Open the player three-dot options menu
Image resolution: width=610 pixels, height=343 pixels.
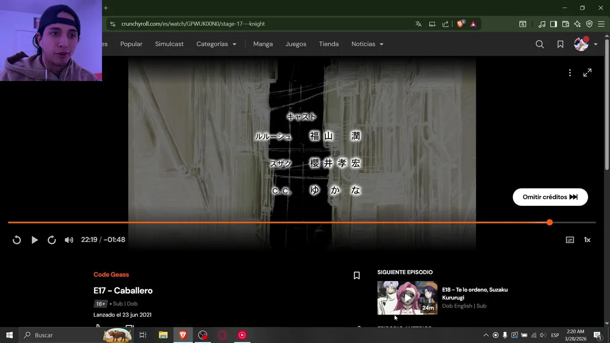tap(569, 73)
